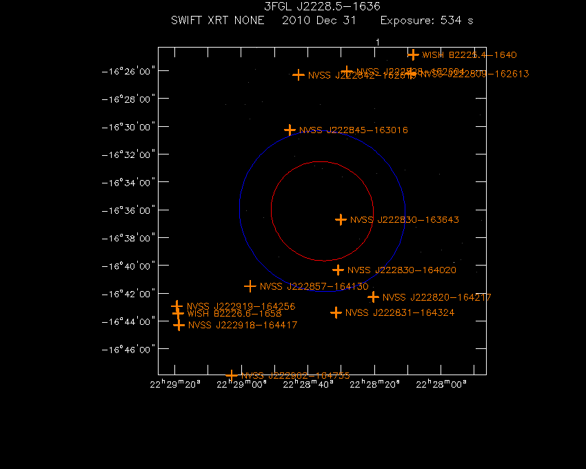The width and height of the screenshot is (586, 469).
Task: Click the SWIFT XRT NONE header text
Action: click(217, 20)
